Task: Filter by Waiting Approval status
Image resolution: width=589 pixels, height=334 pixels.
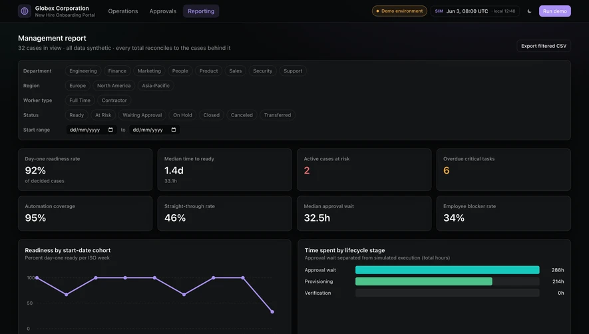Action: point(142,115)
